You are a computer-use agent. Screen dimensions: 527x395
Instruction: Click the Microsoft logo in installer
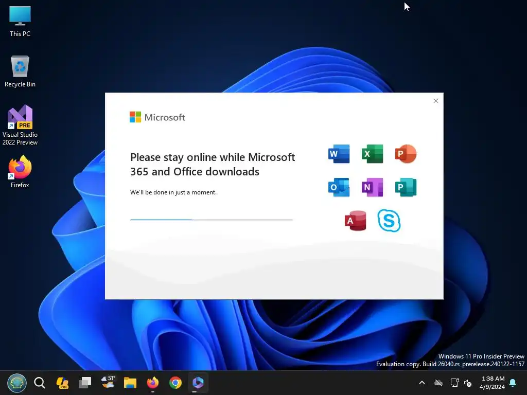pos(157,117)
